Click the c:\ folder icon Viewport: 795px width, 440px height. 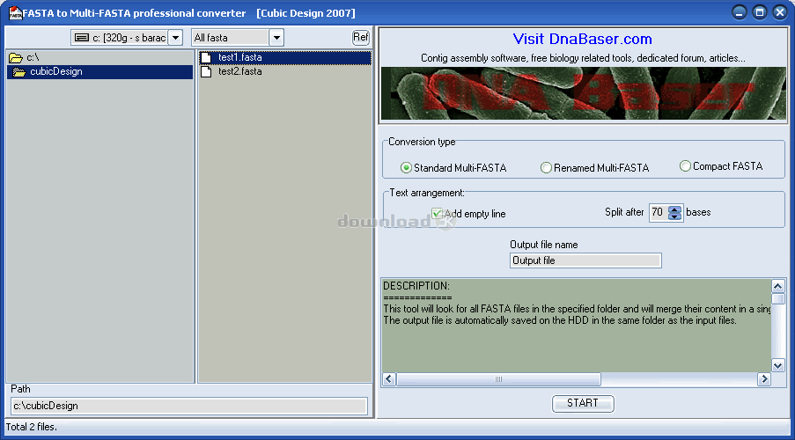pos(16,57)
